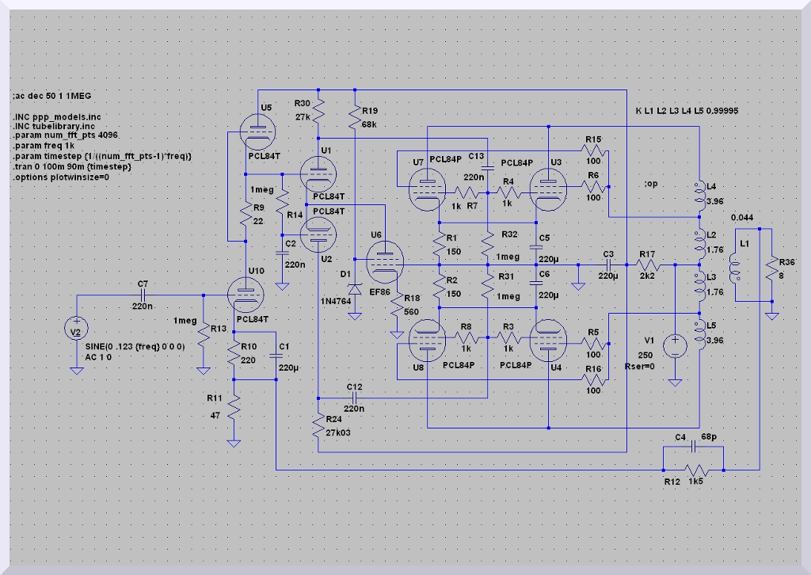811x575 pixels.
Task: Click the V2 sine voltage source symbol
Action: point(77,329)
